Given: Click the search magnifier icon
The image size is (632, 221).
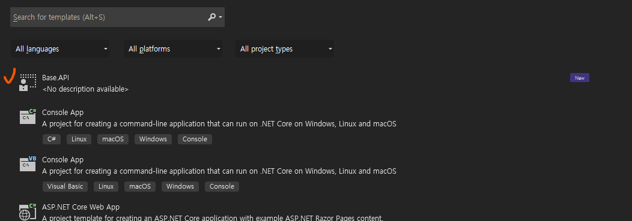Looking at the screenshot, I should 211,17.
